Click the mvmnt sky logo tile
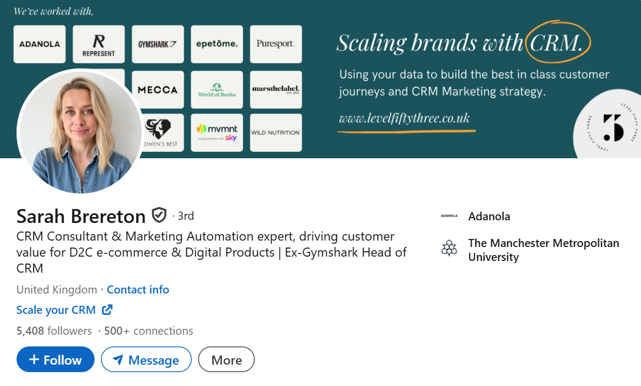 217,133
